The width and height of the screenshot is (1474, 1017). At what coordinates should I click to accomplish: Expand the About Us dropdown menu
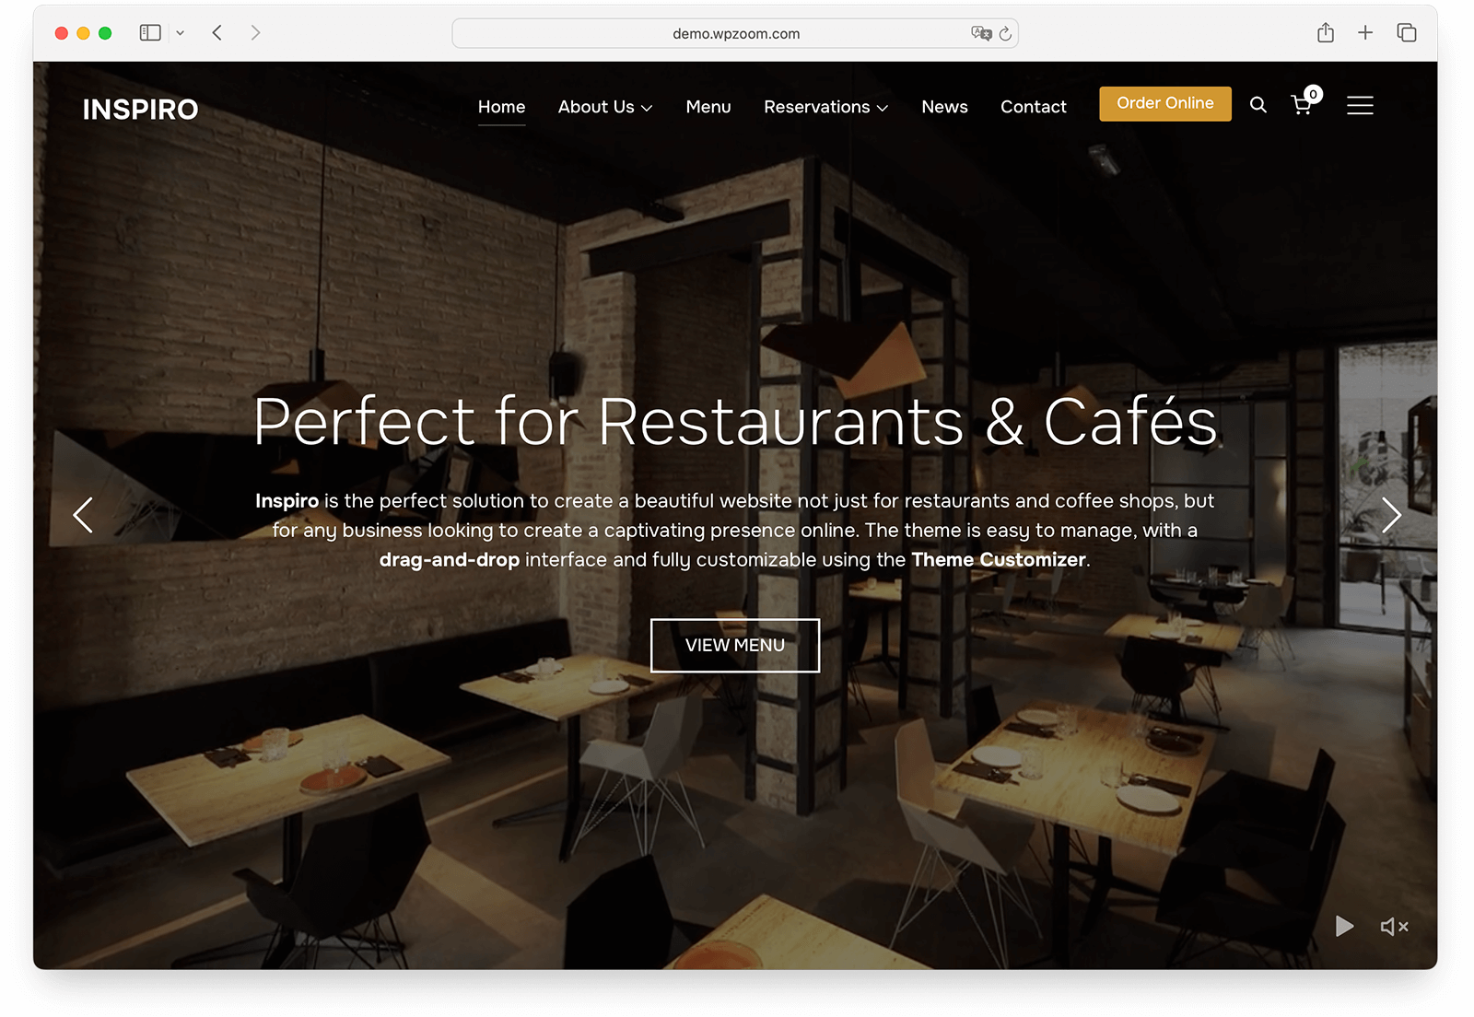tap(605, 107)
